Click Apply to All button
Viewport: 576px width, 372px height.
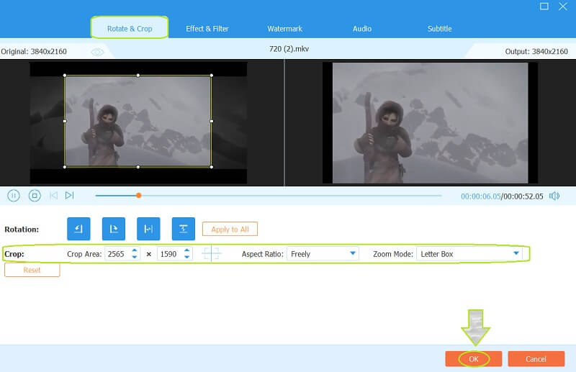[x=230, y=229]
